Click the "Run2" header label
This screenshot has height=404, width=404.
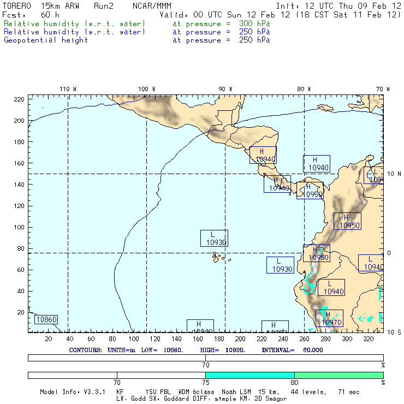tap(103, 6)
